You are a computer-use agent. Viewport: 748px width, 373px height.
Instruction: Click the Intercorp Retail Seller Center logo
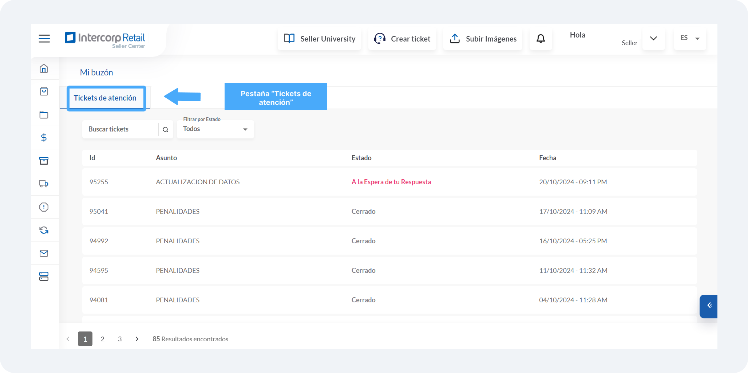coord(105,40)
